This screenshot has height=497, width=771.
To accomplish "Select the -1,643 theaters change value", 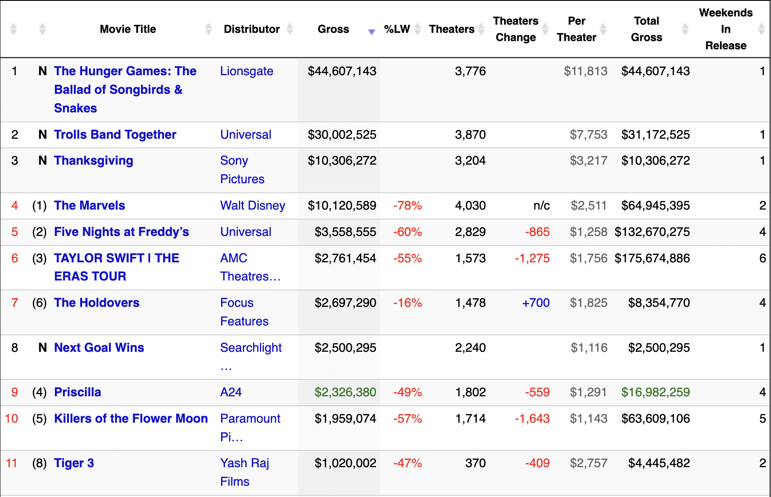I will pos(532,419).
